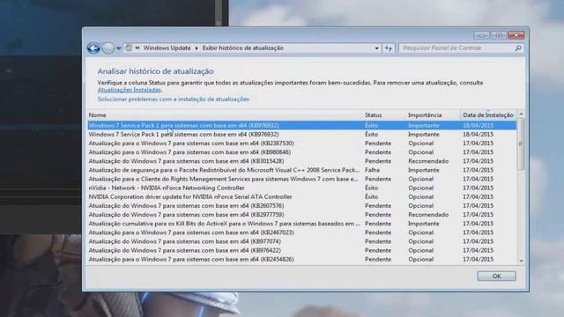Click the greyed forward navigation arrow
Image resolution: width=564 pixels, height=317 pixels.
pos(108,48)
